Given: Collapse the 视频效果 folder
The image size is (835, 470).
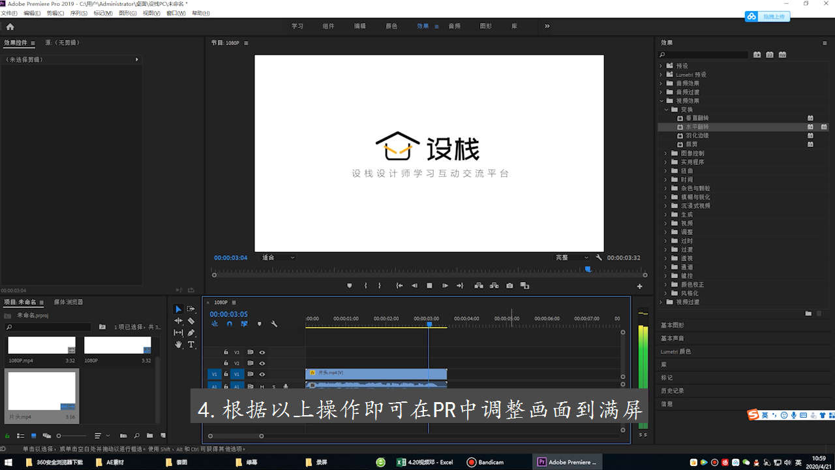Looking at the screenshot, I should pos(661,101).
